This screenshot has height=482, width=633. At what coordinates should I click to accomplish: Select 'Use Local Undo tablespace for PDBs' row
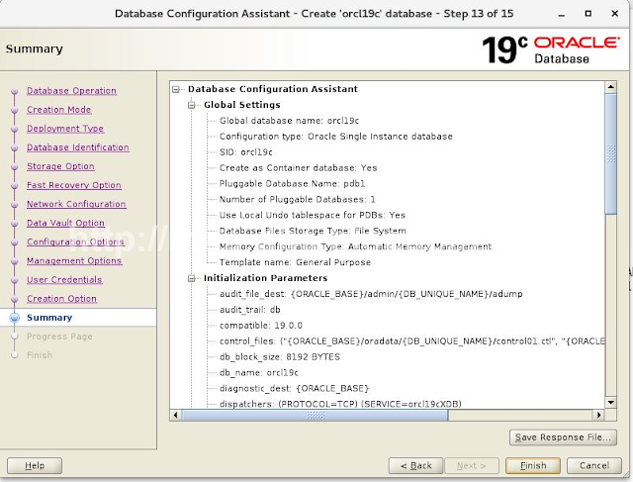click(313, 216)
